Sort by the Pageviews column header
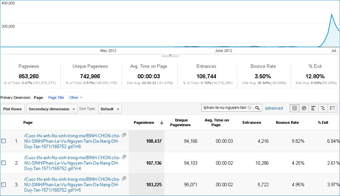Screen dimensions: 340x196 (x=144, y=122)
